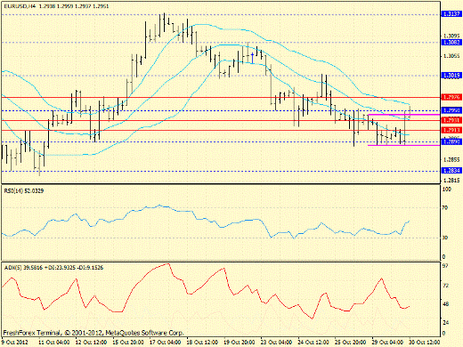The height and width of the screenshot is (347, 463).
Task: Click the 1.2834 blue price label
Action: click(451, 171)
